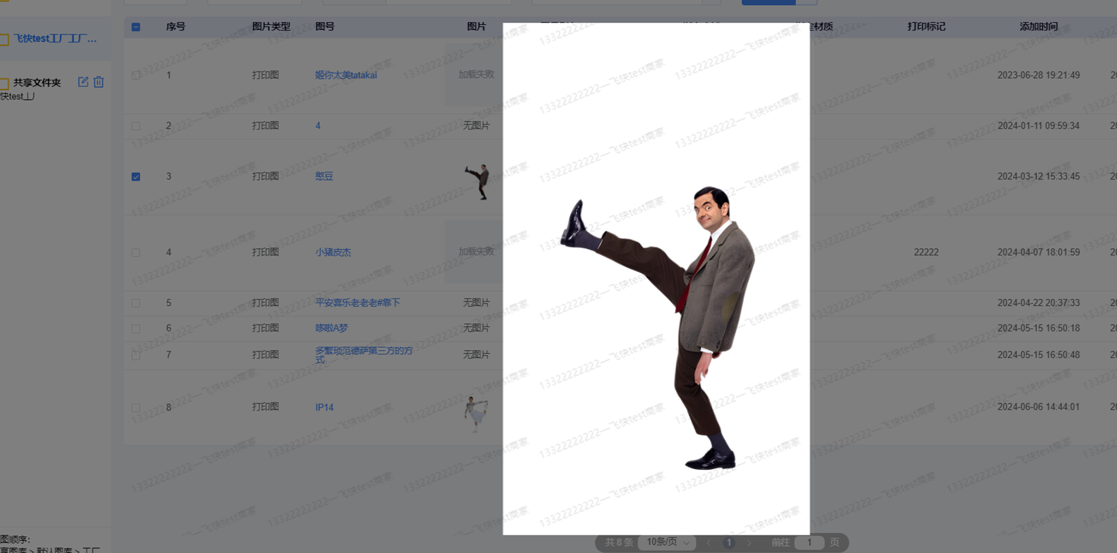Tick the checkbox for row 6 哆啦A梦
The height and width of the screenshot is (553, 1117).
pyautogui.click(x=136, y=328)
